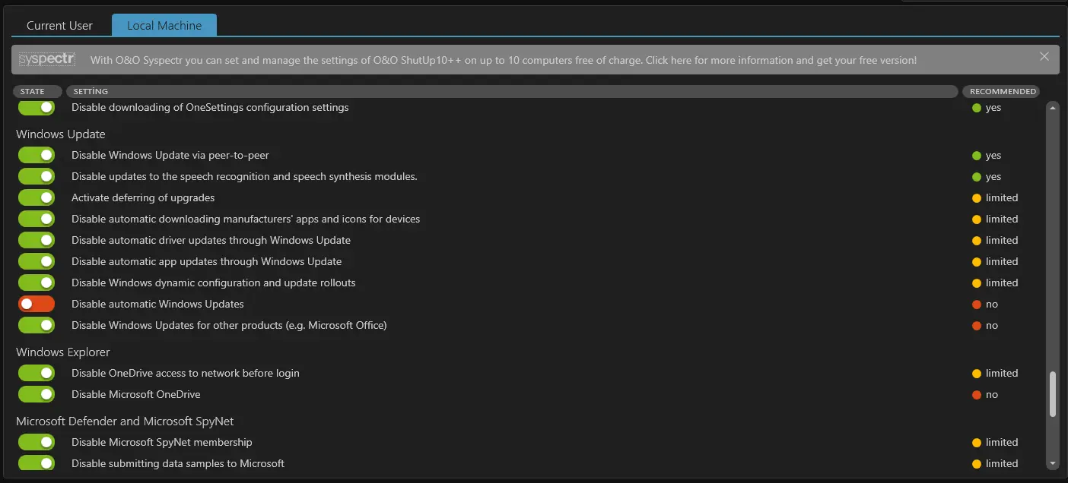Expand description of Activate deferring of upgrades

(x=143, y=197)
